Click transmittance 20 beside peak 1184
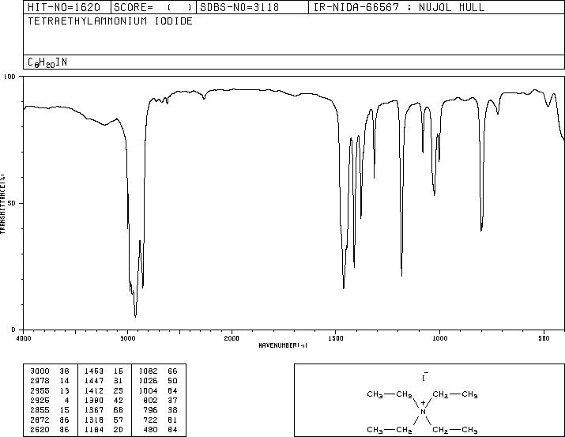The width and height of the screenshot is (565, 437). pyautogui.click(x=119, y=429)
